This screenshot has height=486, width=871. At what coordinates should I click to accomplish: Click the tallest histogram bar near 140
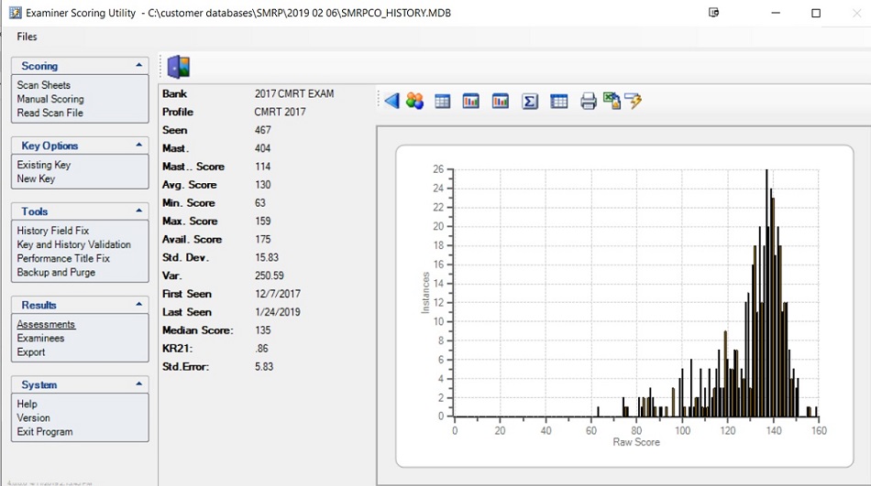tap(766, 293)
